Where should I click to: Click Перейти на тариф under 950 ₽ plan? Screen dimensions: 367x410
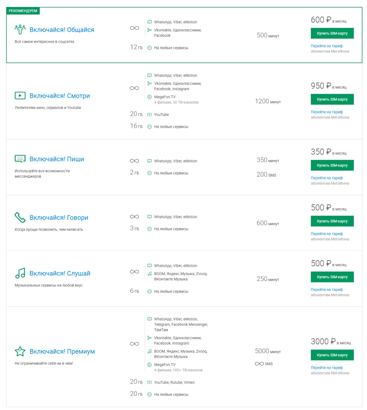click(x=326, y=112)
